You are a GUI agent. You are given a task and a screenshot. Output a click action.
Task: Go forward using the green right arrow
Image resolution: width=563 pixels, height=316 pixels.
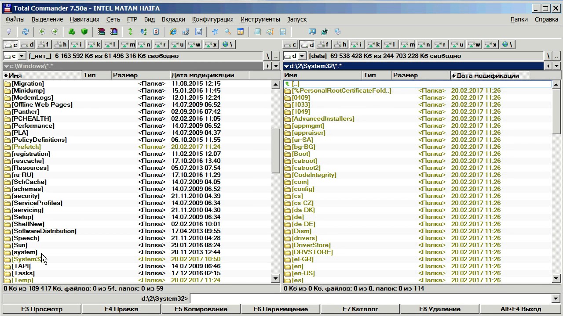(55, 32)
